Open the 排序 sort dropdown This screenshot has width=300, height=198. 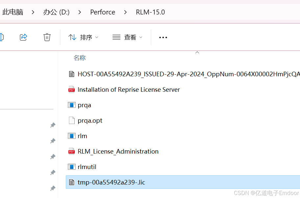coord(83,37)
